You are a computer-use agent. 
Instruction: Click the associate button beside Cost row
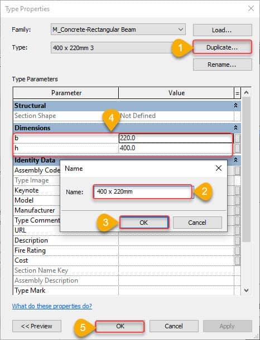click(x=238, y=260)
